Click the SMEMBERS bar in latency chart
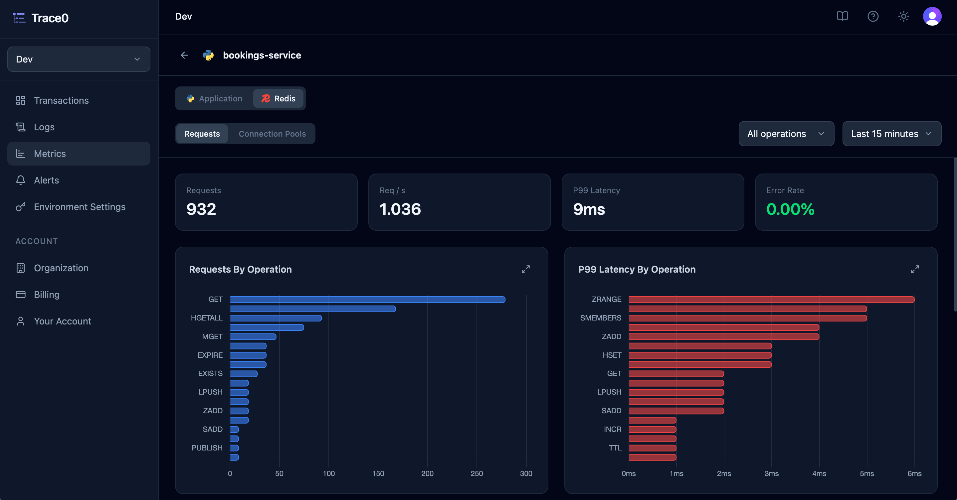 [747, 318]
